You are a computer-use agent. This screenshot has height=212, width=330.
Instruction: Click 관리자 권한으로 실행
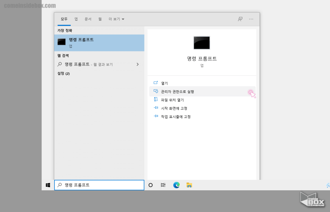[202, 91]
